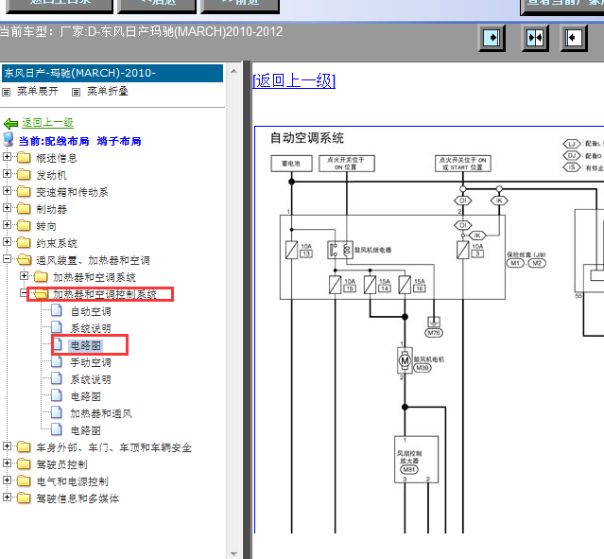The image size is (604, 559).
Task: Click 鼓风机继电器 label in diagram
Action: 372,250
